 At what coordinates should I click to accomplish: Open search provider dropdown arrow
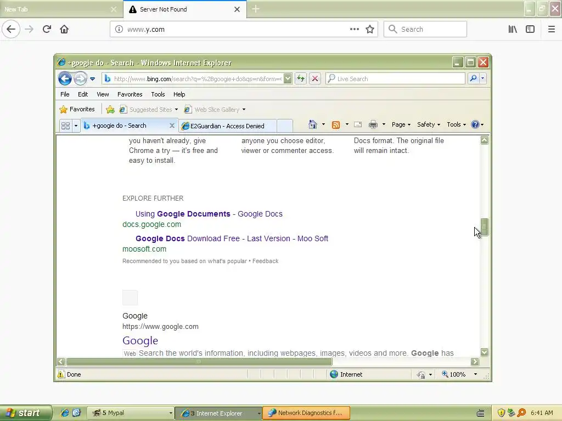point(483,78)
